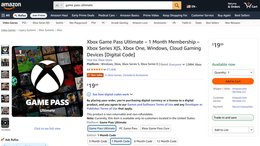Open the Xbox Series X|S submenu
Viewport: 260px width, 146px height.
point(42,23)
